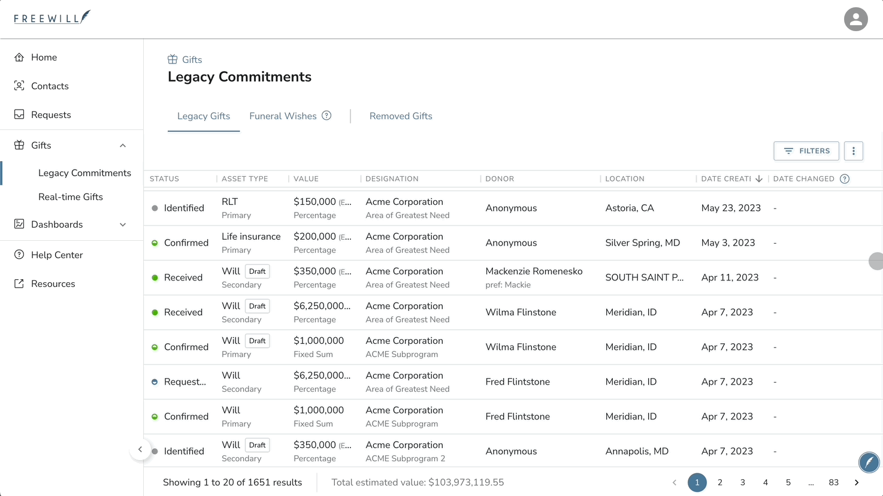Go to page 4 of results
The image size is (883, 496).
tap(766, 482)
